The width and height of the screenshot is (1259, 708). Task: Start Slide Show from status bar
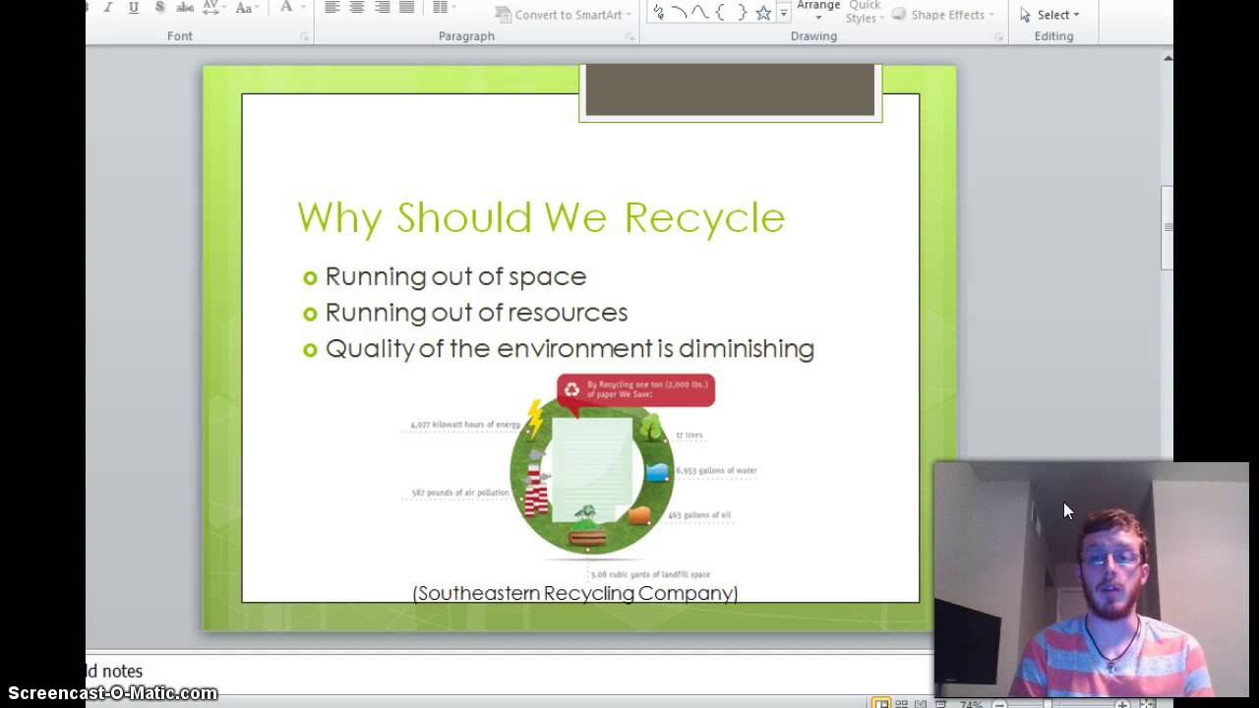(x=939, y=703)
